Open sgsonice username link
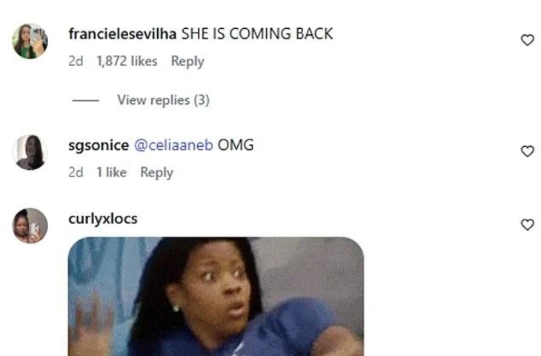541x356 pixels. tap(99, 145)
